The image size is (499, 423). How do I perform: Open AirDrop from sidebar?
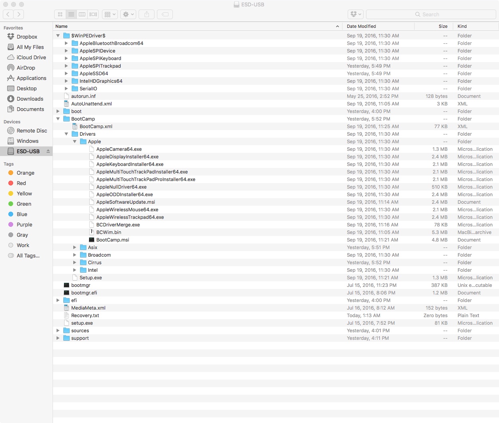coord(25,68)
